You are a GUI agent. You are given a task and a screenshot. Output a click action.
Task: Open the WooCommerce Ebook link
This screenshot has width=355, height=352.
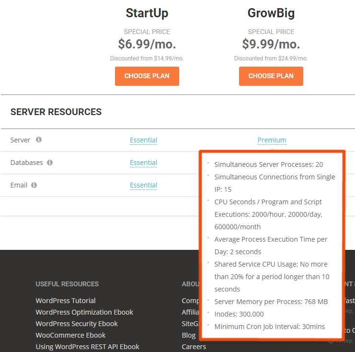coord(70,335)
